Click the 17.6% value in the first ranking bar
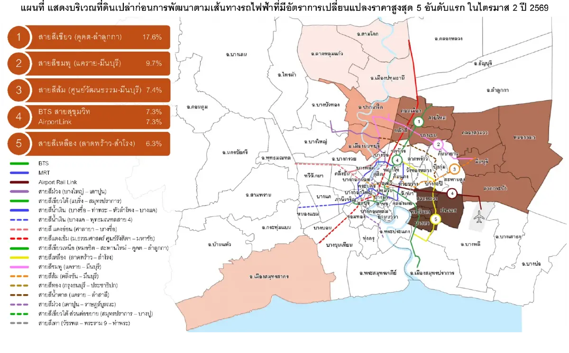This screenshot has width=569, height=353. [x=152, y=37]
